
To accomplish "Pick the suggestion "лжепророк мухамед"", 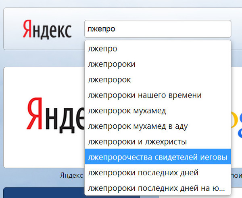I will coord(158,111).
